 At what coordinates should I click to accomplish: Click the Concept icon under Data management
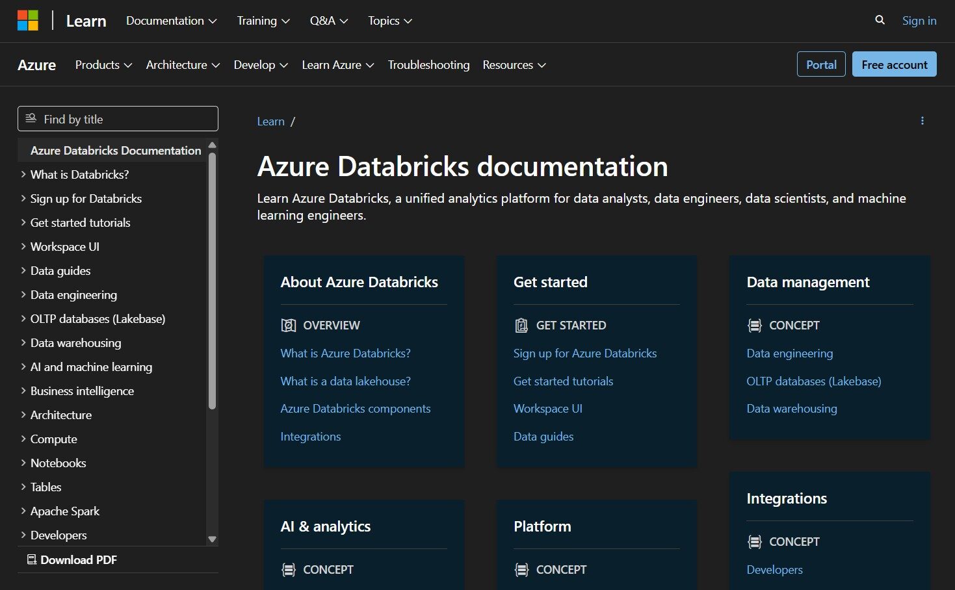click(754, 326)
